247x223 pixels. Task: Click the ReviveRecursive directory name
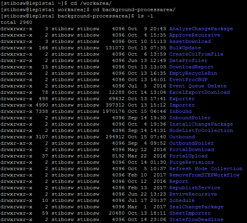point(193,194)
